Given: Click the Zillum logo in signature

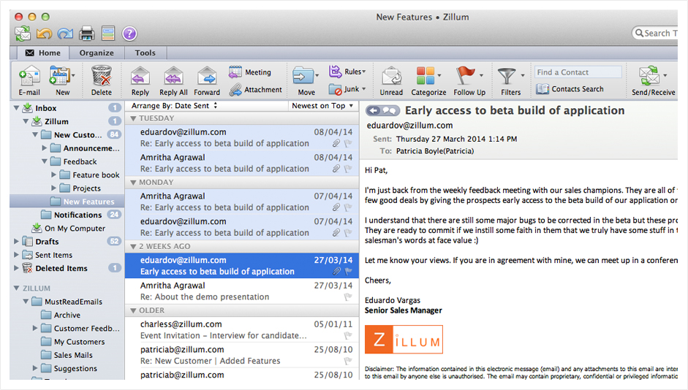Looking at the screenshot, I should coord(404,339).
